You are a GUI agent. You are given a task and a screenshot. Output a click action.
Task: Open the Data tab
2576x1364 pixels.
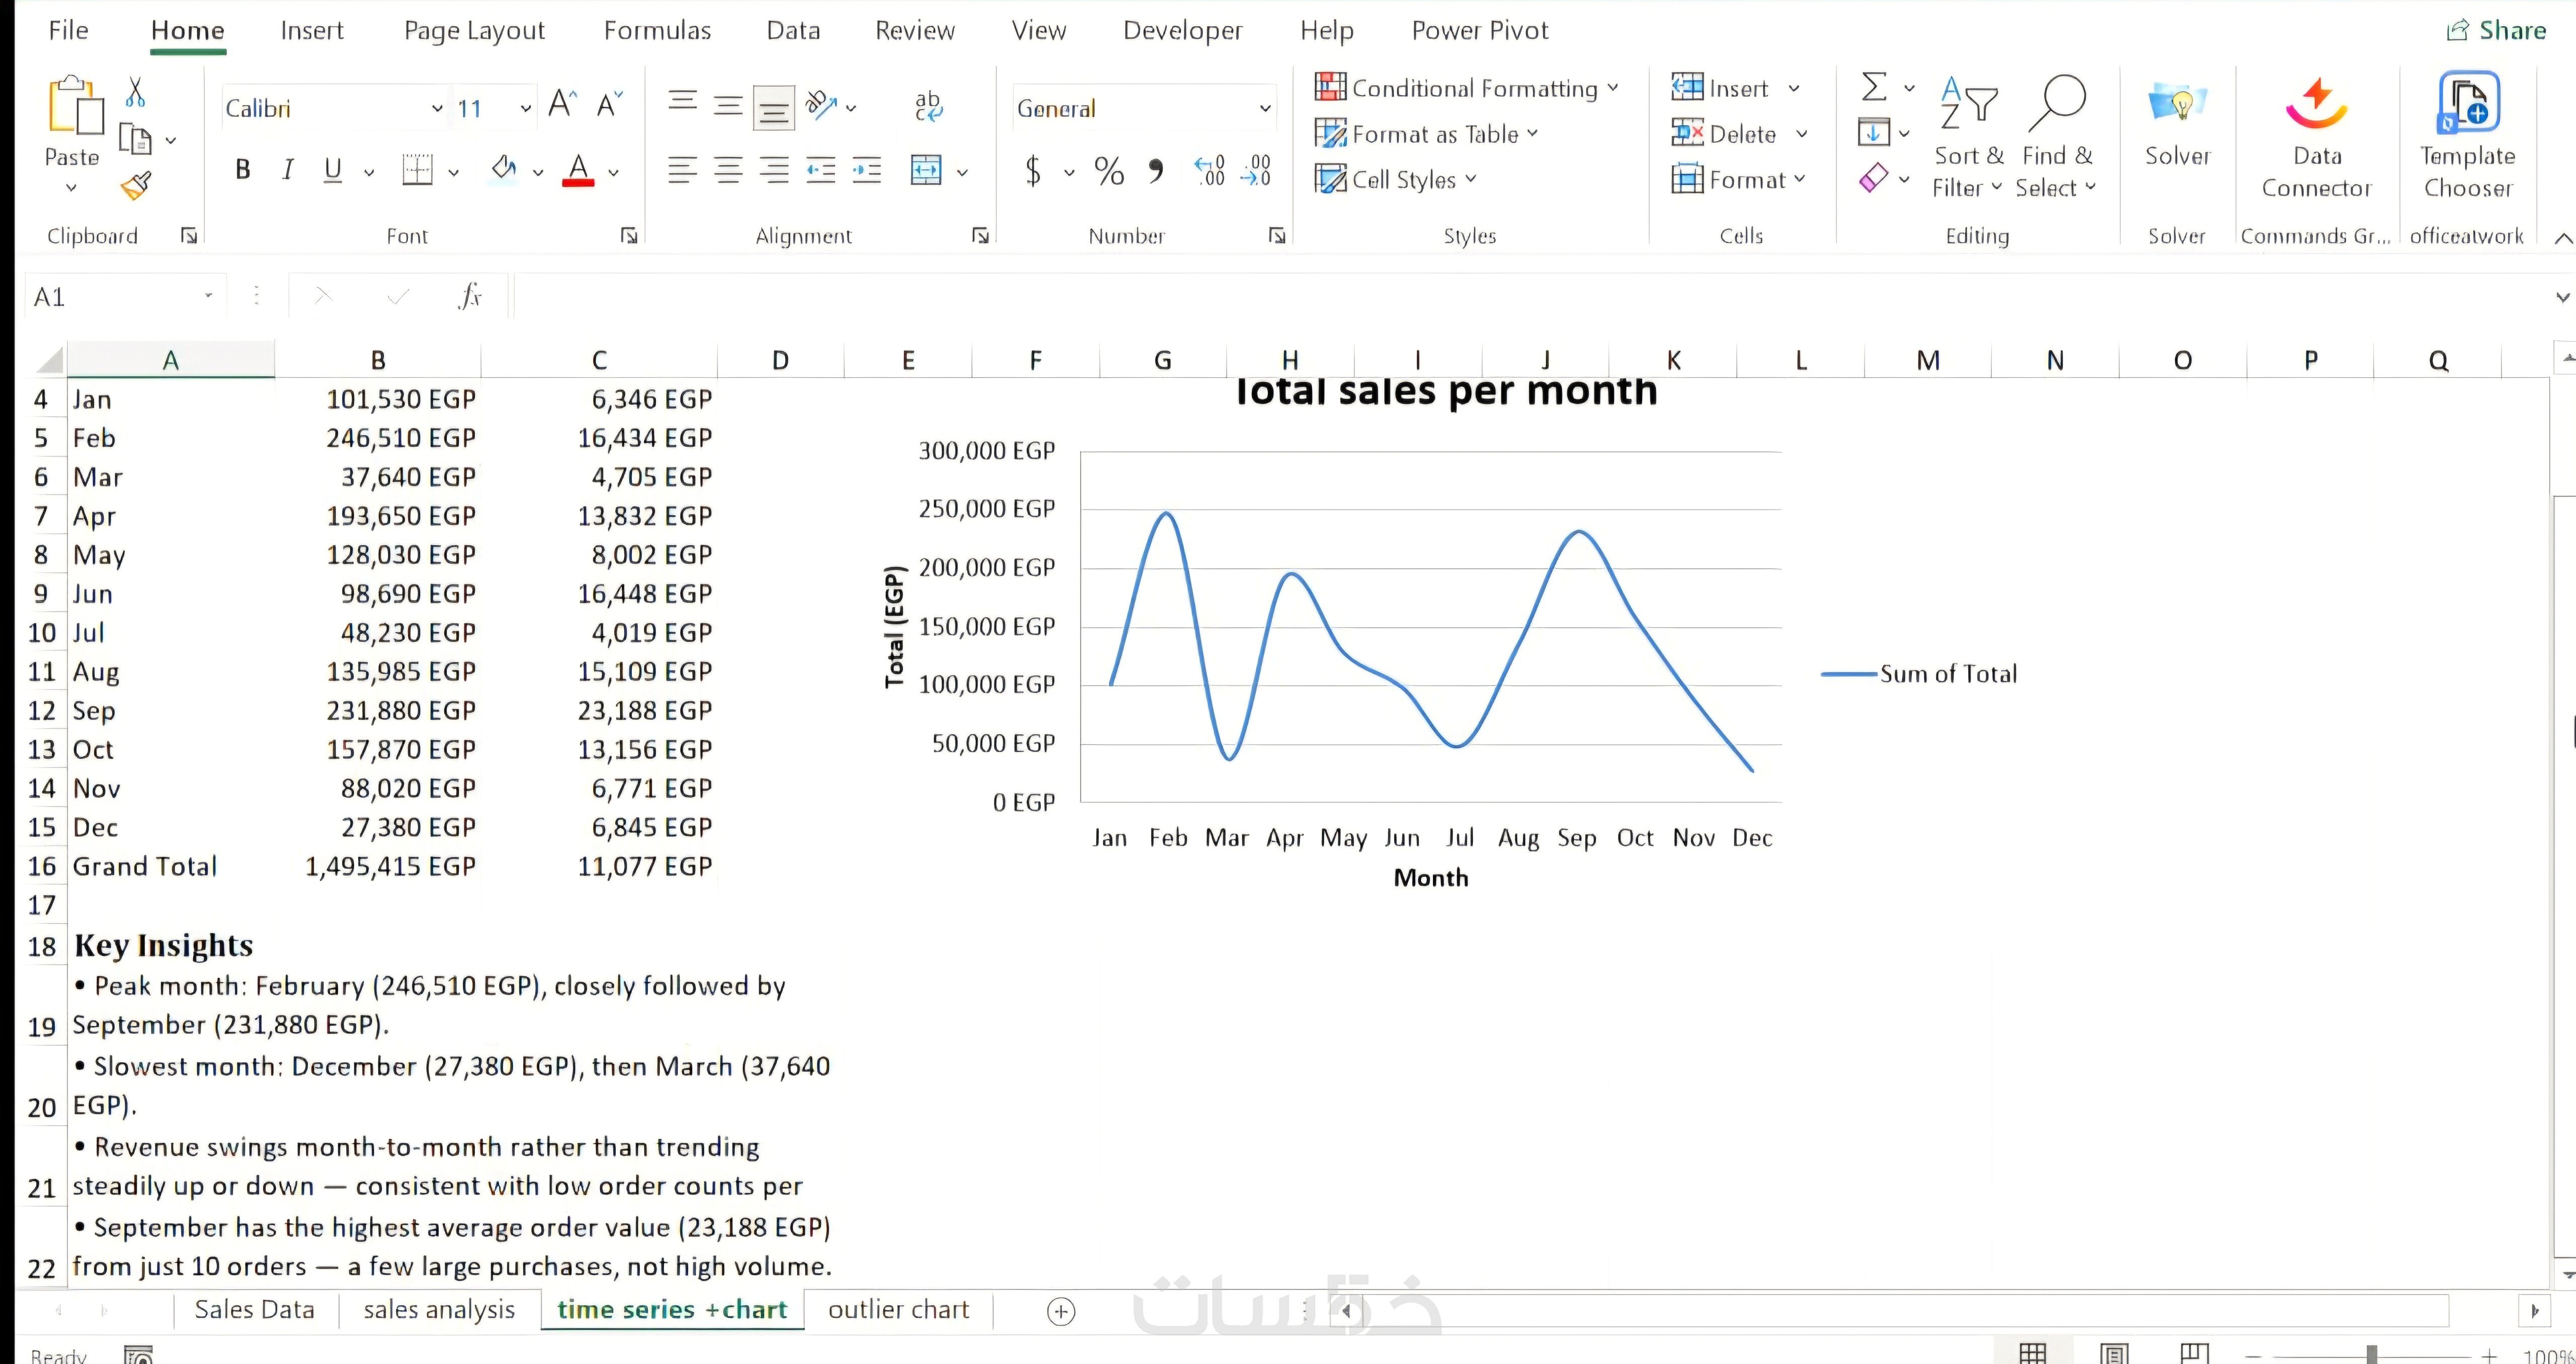click(793, 30)
